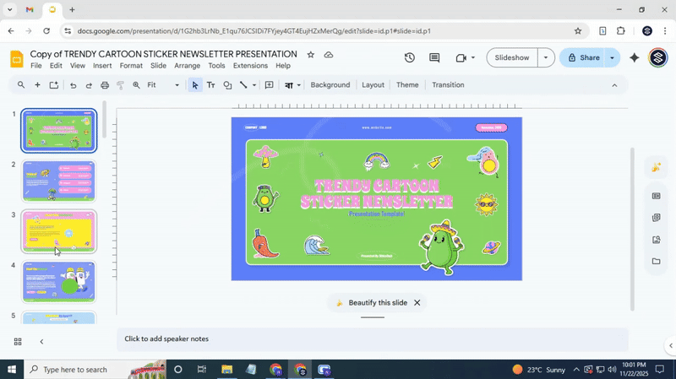The height and width of the screenshot is (379, 676).
Task: Open the comments panel icon
Action: point(434,57)
